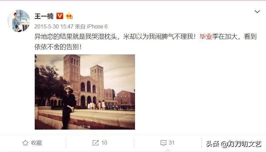The image size is (266, 152).
Task: Click the red 毕业 keyword link
Action: (206, 36)
